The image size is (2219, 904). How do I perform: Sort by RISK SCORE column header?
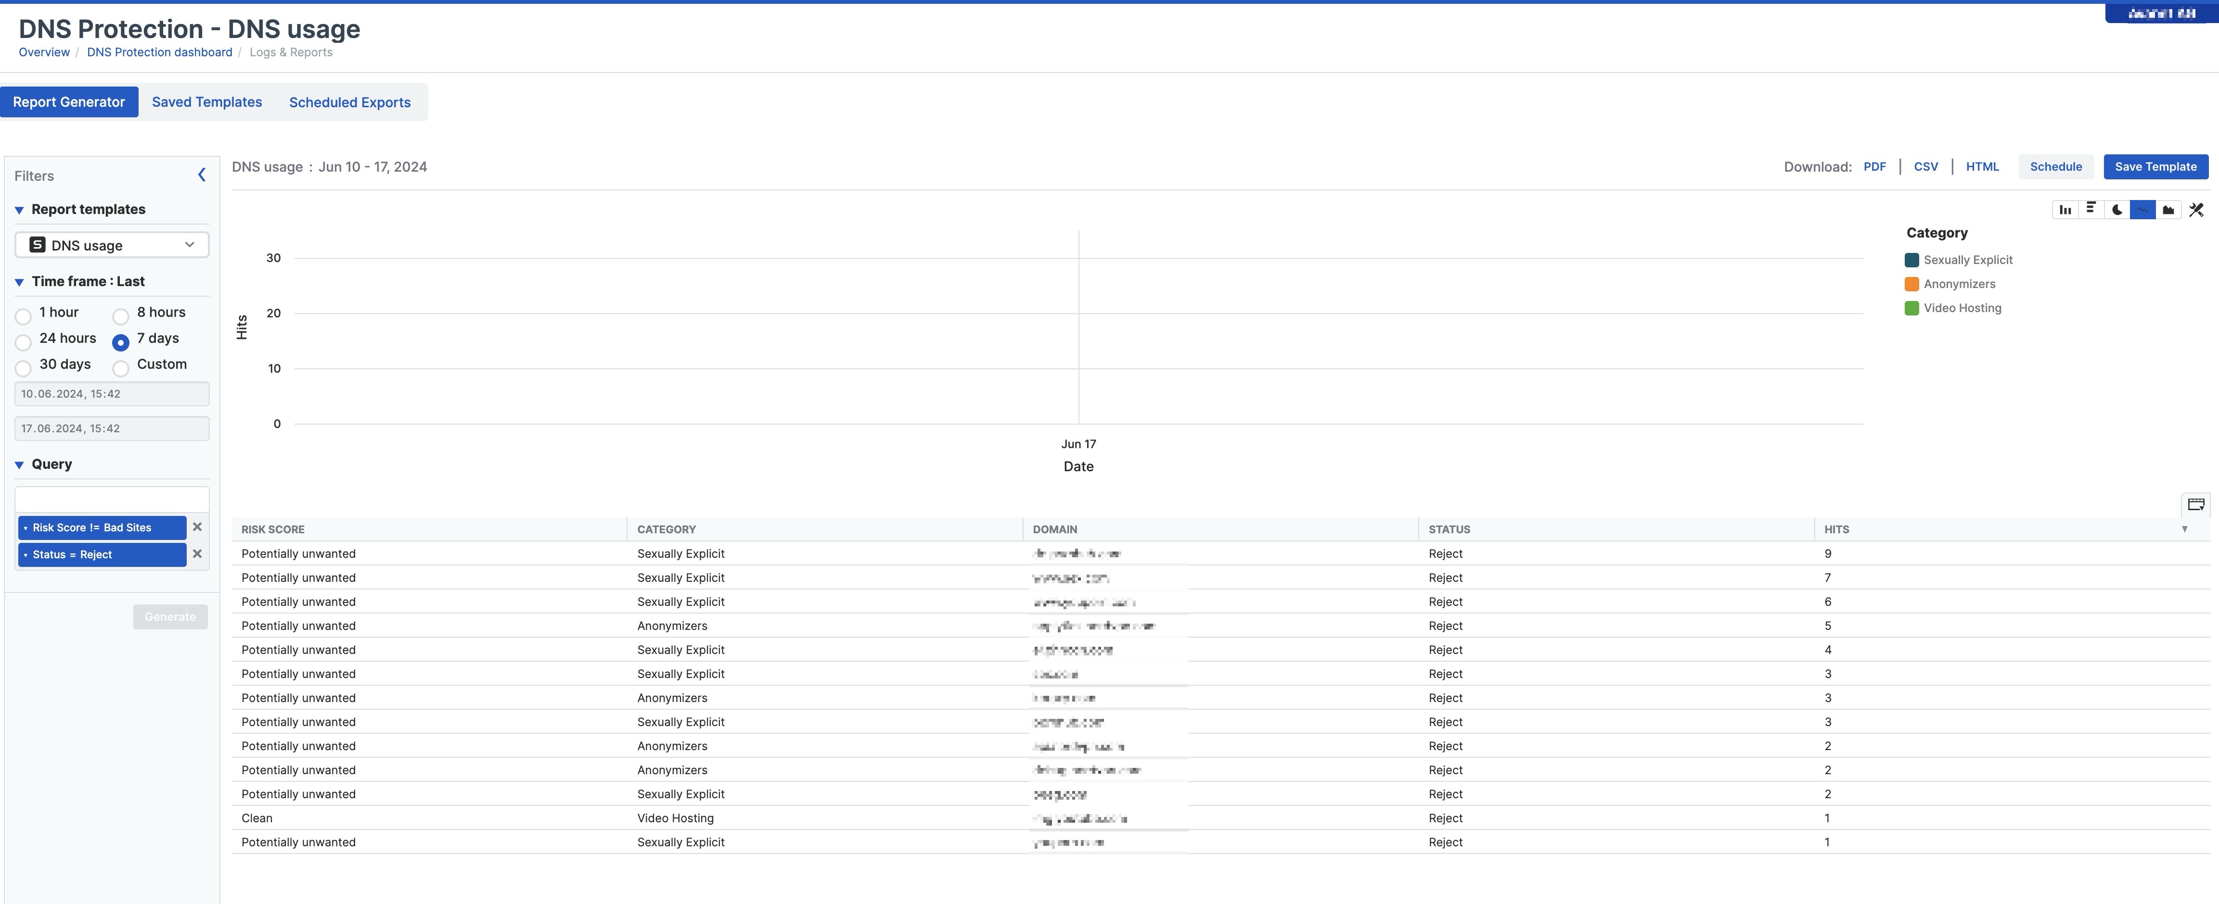coord(272,529)
